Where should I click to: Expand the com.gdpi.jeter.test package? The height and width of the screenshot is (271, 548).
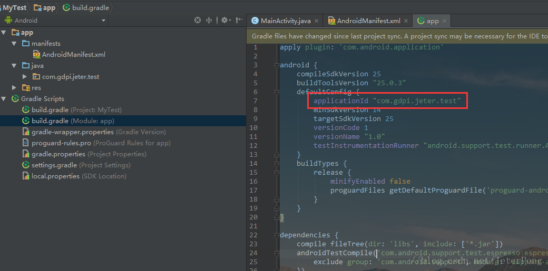coord(24,76)
